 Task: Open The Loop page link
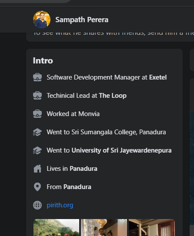pos(113,96)
